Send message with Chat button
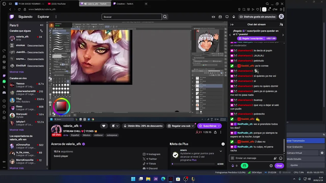 tap(279, 166)
